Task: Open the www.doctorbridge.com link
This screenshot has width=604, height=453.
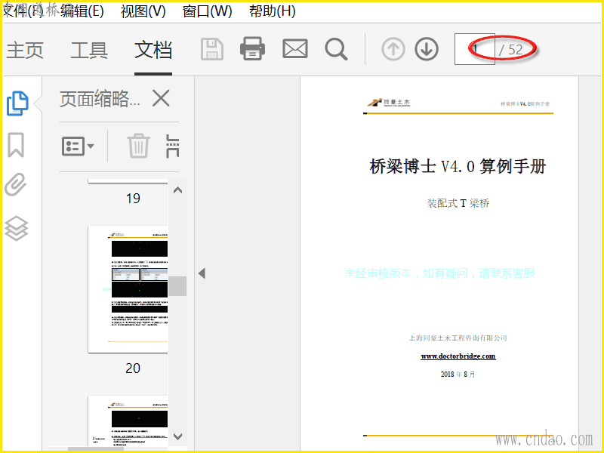Action: (458, 356)
